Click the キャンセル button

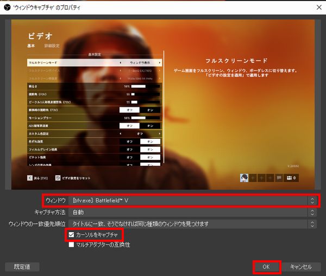(x=301, y=267)
